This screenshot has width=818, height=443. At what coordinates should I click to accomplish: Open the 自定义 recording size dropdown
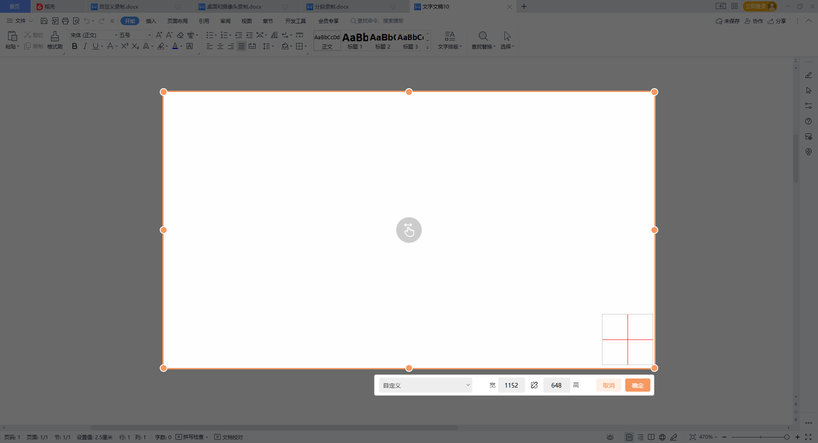(425, 385)
